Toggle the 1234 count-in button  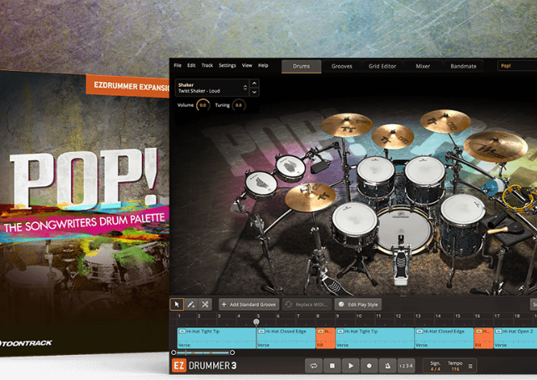(406, 366)
